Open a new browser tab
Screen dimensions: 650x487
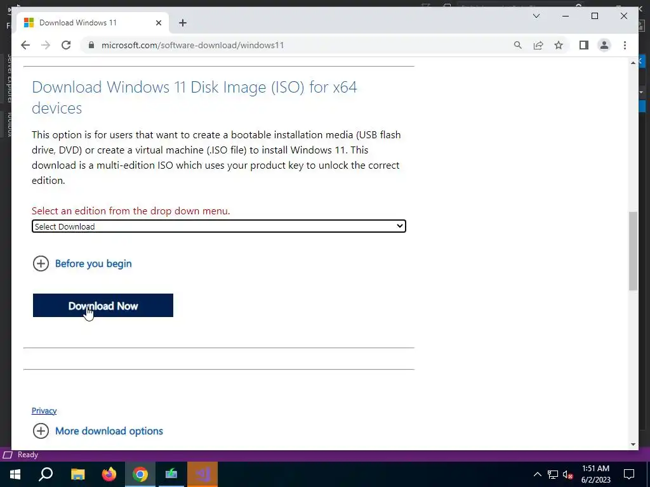click(183, 23)
